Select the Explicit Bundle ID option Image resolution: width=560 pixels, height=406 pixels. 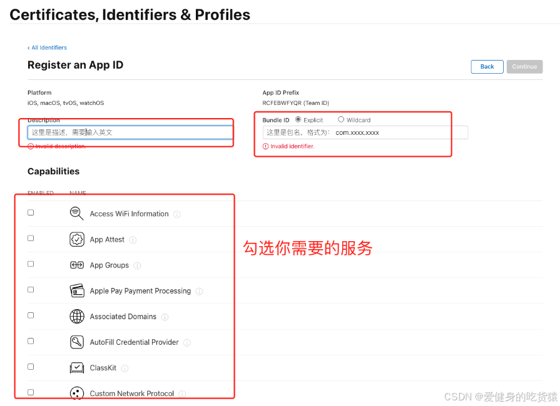point(298,119)
